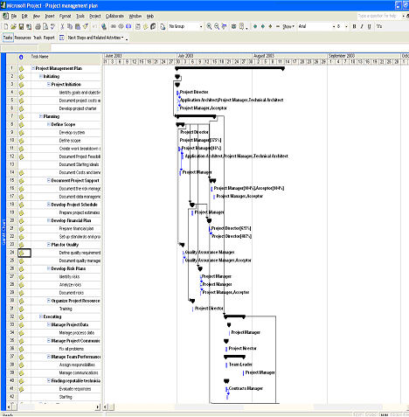Screen dimensions: 409x417
Task: Click the Print icon
Action: click(x=38, y=26)
